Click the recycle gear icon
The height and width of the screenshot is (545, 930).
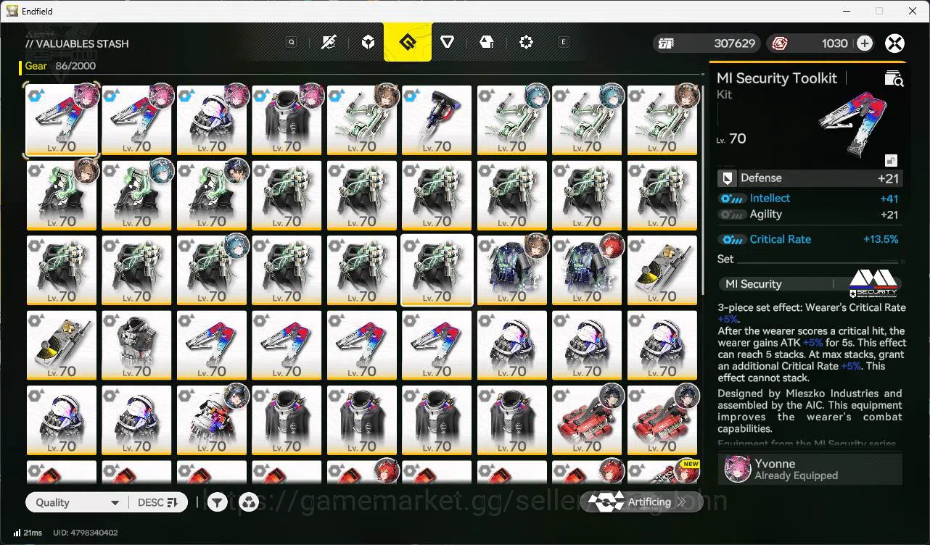[x=249, y=502]
